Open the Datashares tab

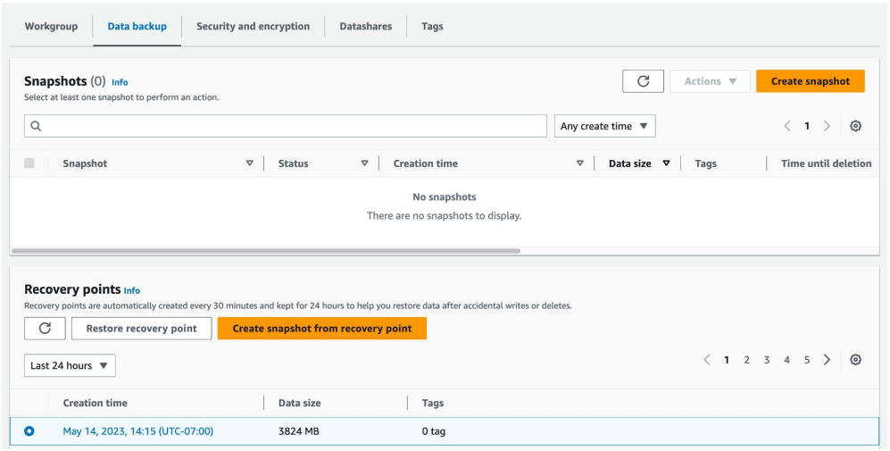point(365,27)
